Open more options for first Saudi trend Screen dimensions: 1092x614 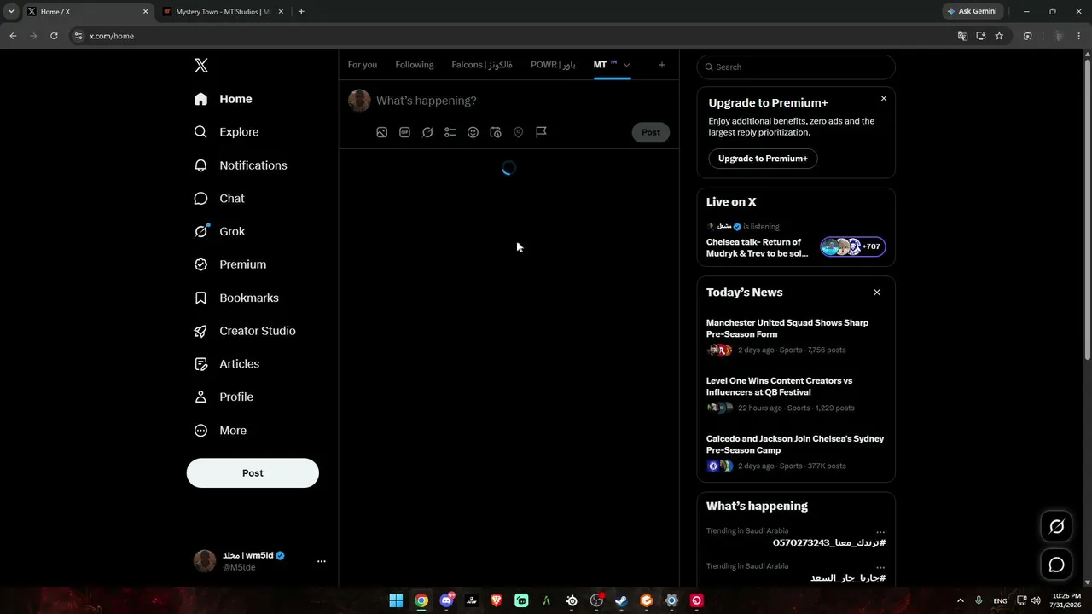880,532
